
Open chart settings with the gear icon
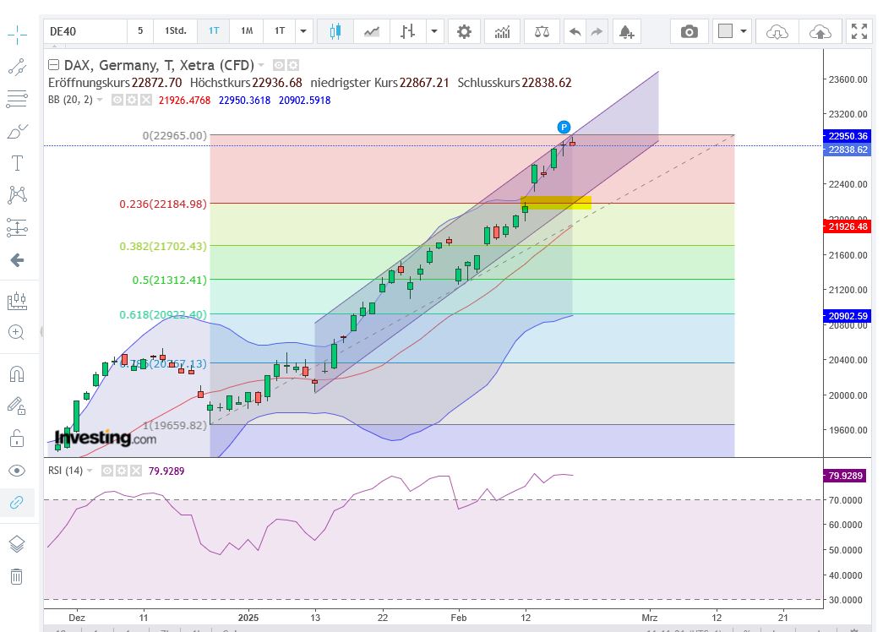(464, 31)
